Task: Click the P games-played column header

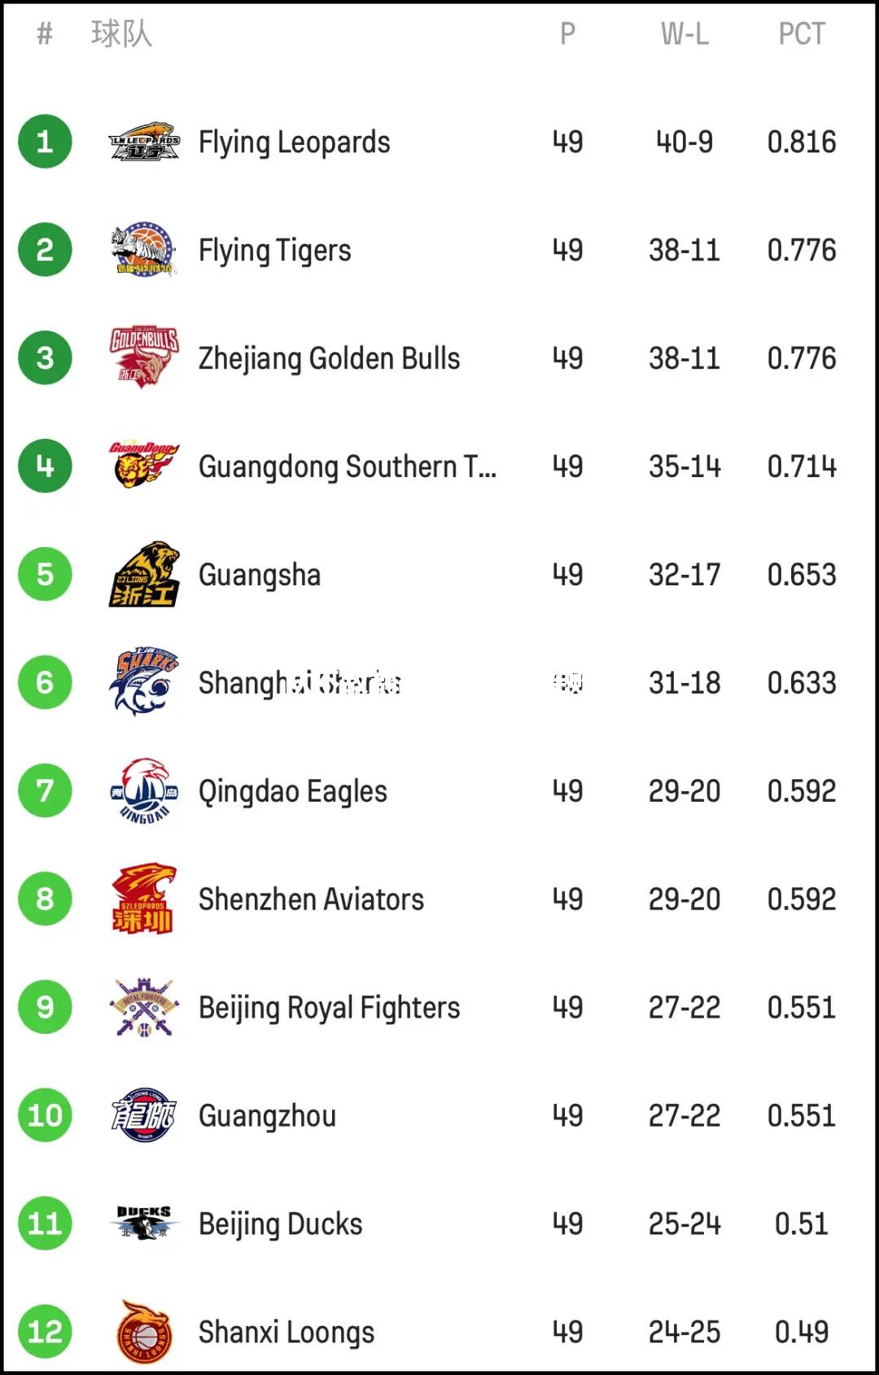Action: point(567,33)
